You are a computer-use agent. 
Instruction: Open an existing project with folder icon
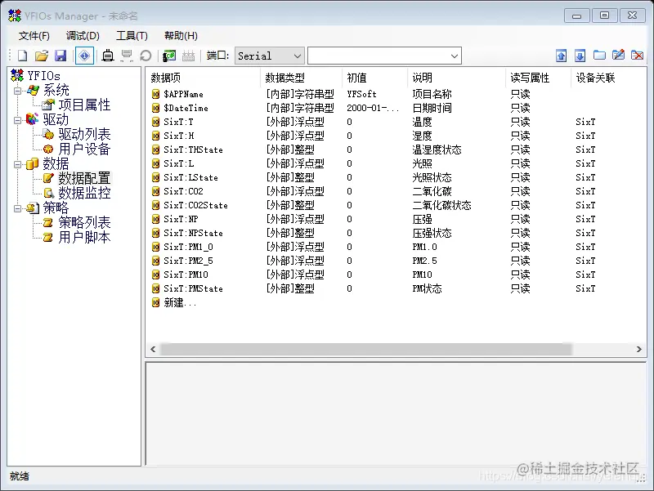click(42, 56)
